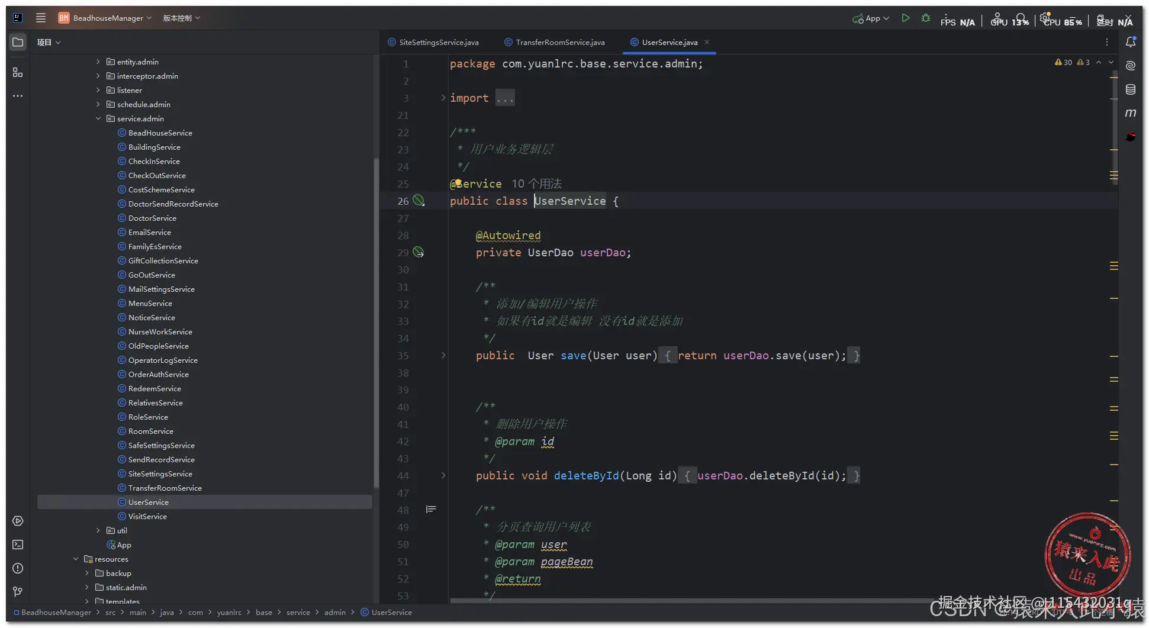The height and width of the screenshot is (628, 1149).
Task: Switch to SiteSettingsService.java tab
Action: (433, 42)
